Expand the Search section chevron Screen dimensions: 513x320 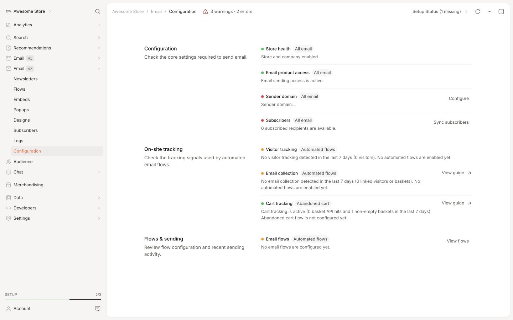tap(99, 38)
